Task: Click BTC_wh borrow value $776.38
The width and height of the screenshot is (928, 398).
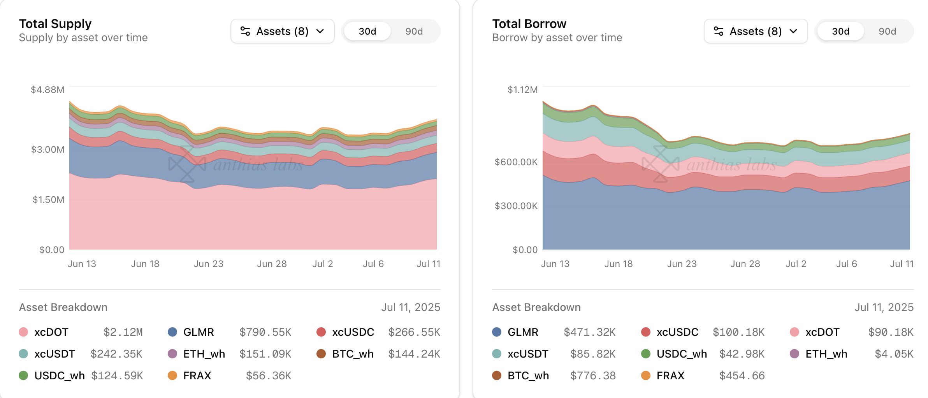Action: click(593, 376)
